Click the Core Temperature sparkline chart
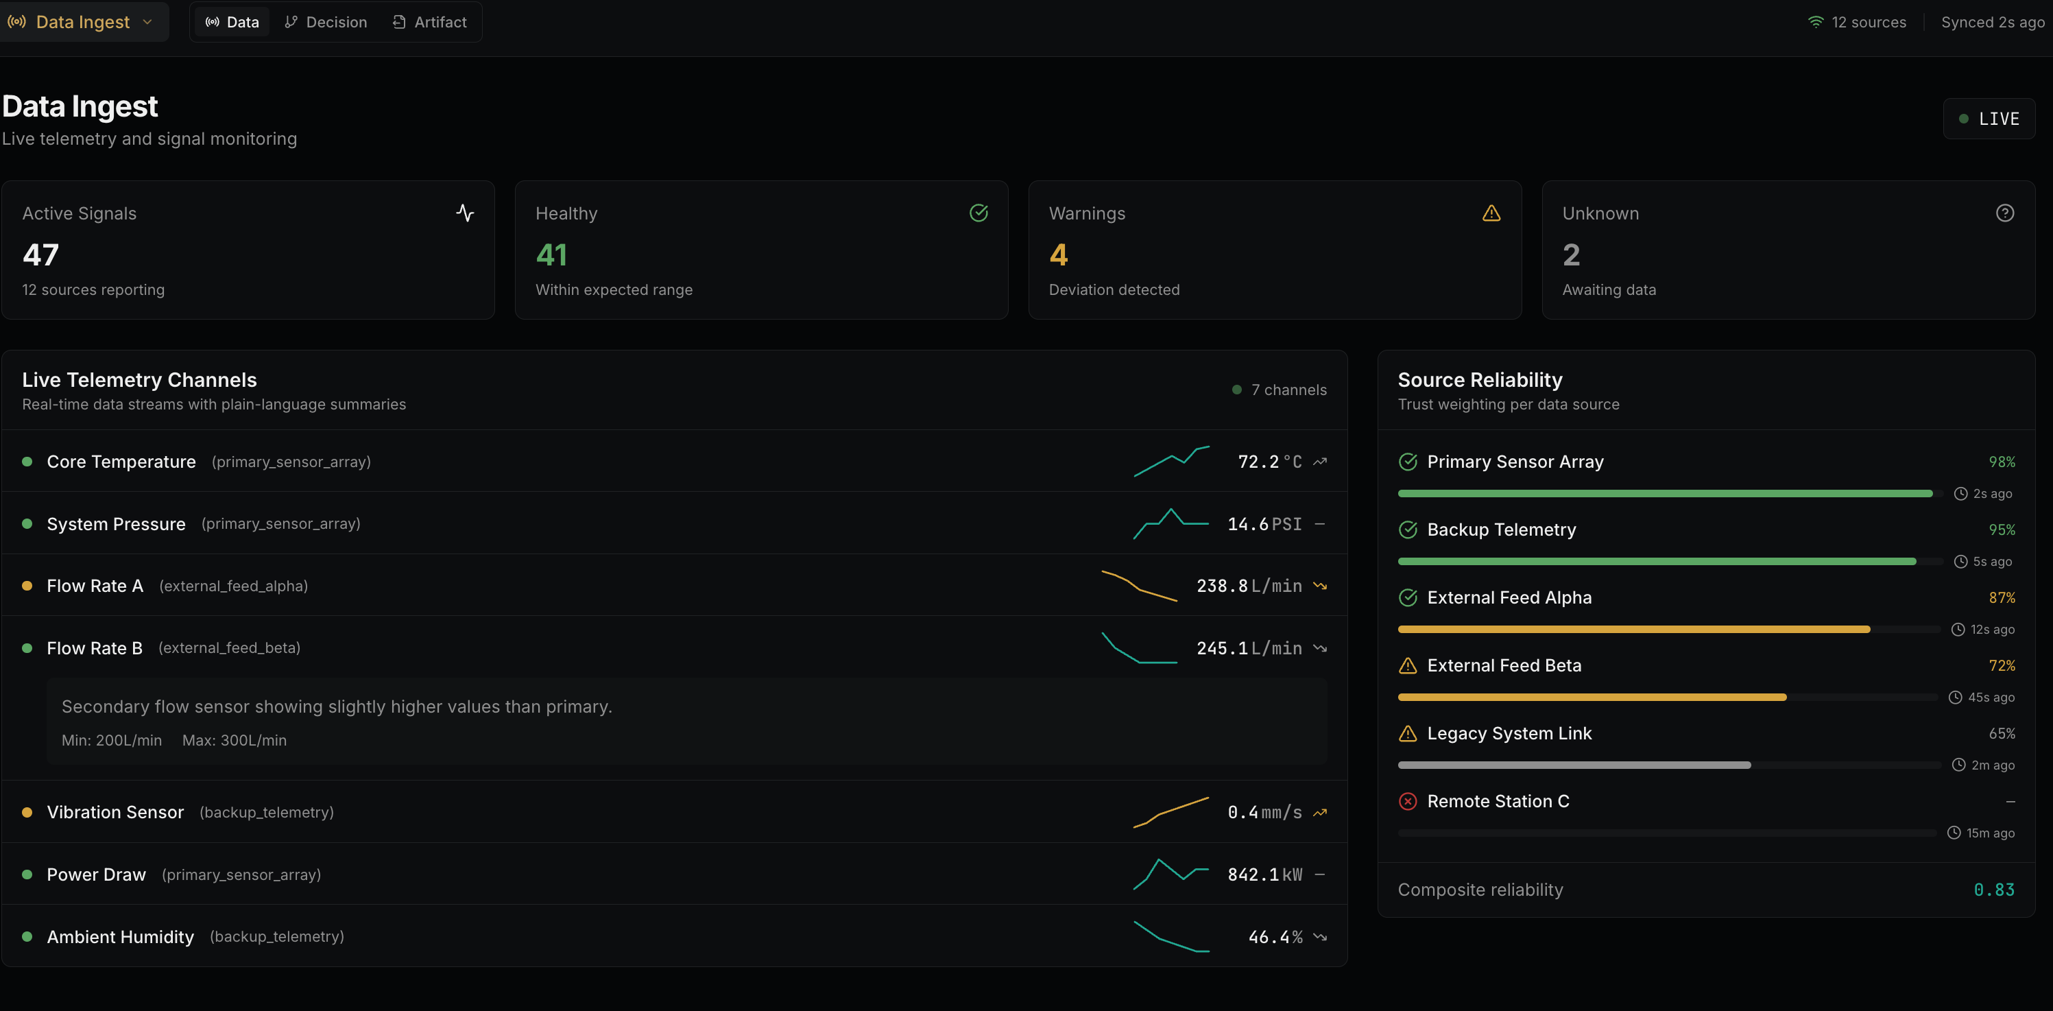This screenshot has height=1011, width=2053. pos(1172,461)
